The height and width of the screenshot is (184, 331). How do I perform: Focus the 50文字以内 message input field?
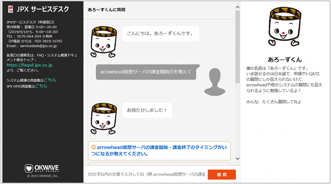(x=146, y=174)
